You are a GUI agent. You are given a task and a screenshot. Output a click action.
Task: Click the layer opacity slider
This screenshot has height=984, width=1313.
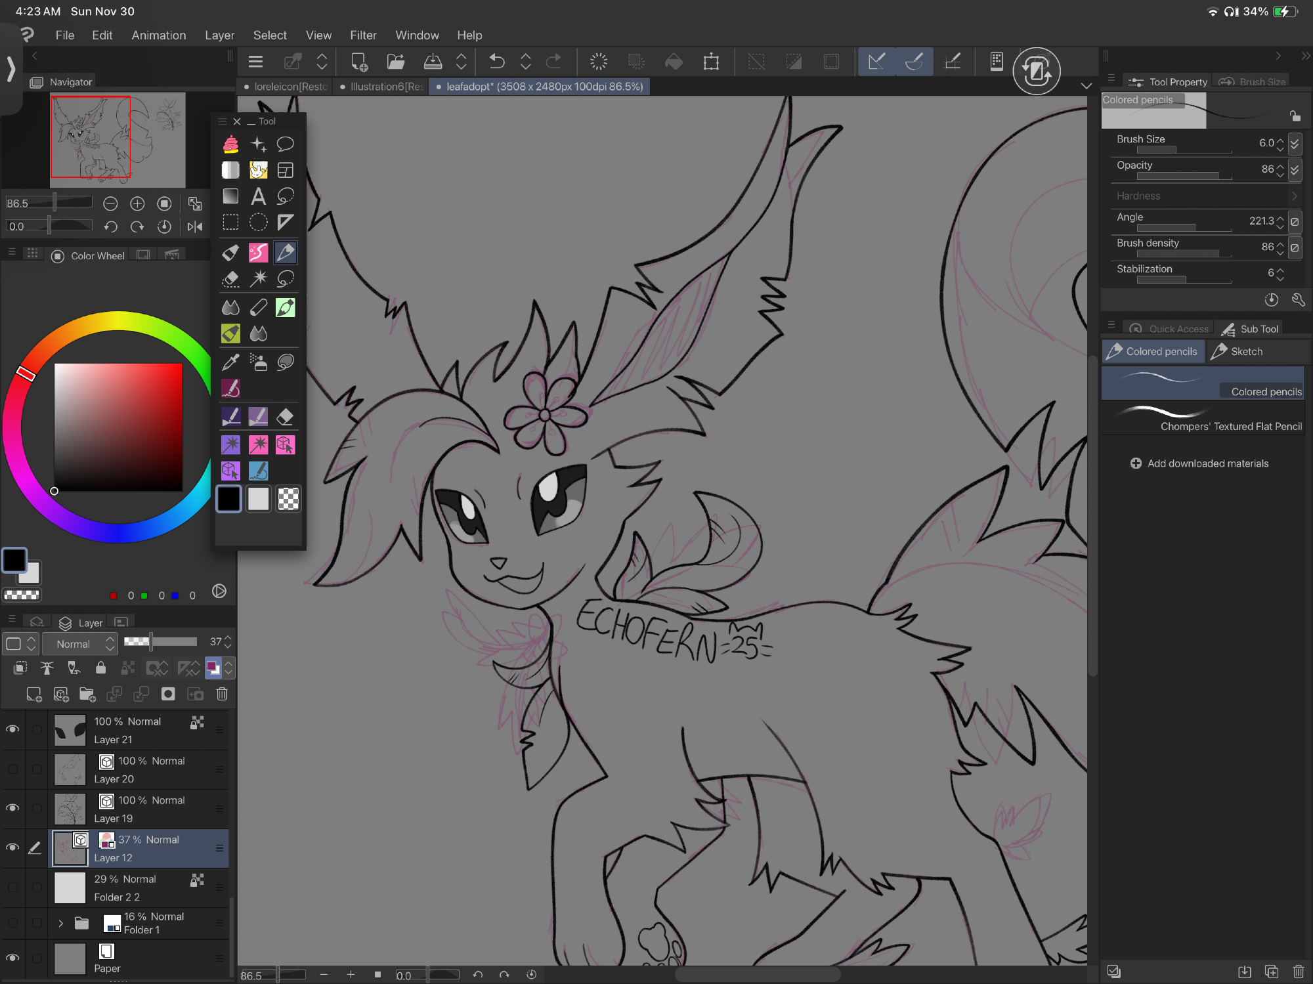tap(161, 641)
